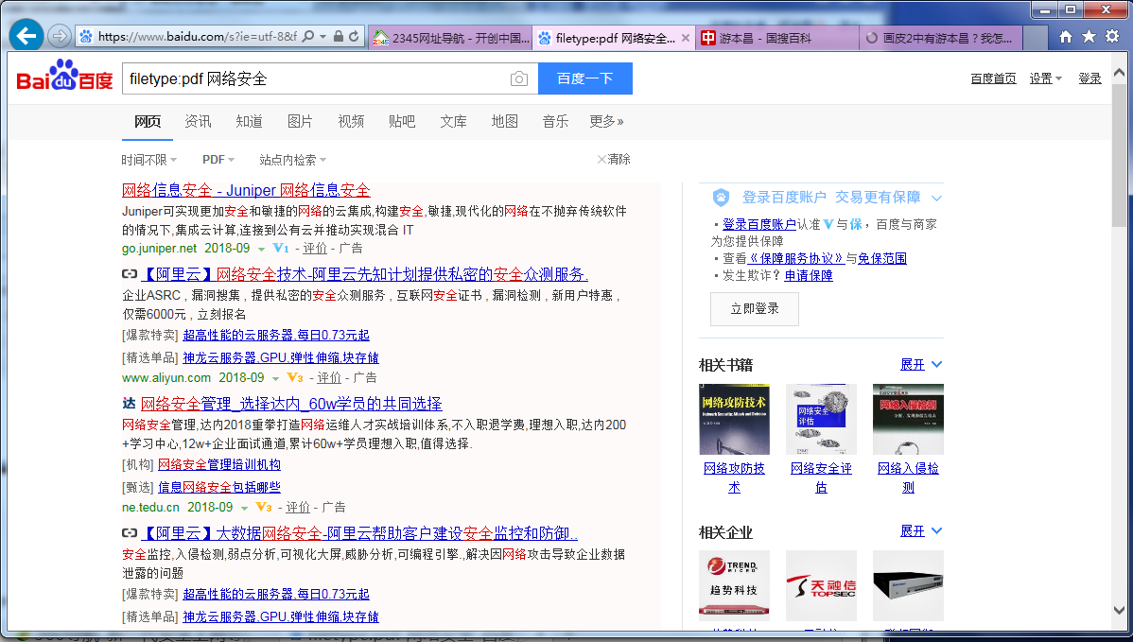This screenshot has height=642, width=1133.
Task: Select the 图片 search category
Action: [300, 121]
